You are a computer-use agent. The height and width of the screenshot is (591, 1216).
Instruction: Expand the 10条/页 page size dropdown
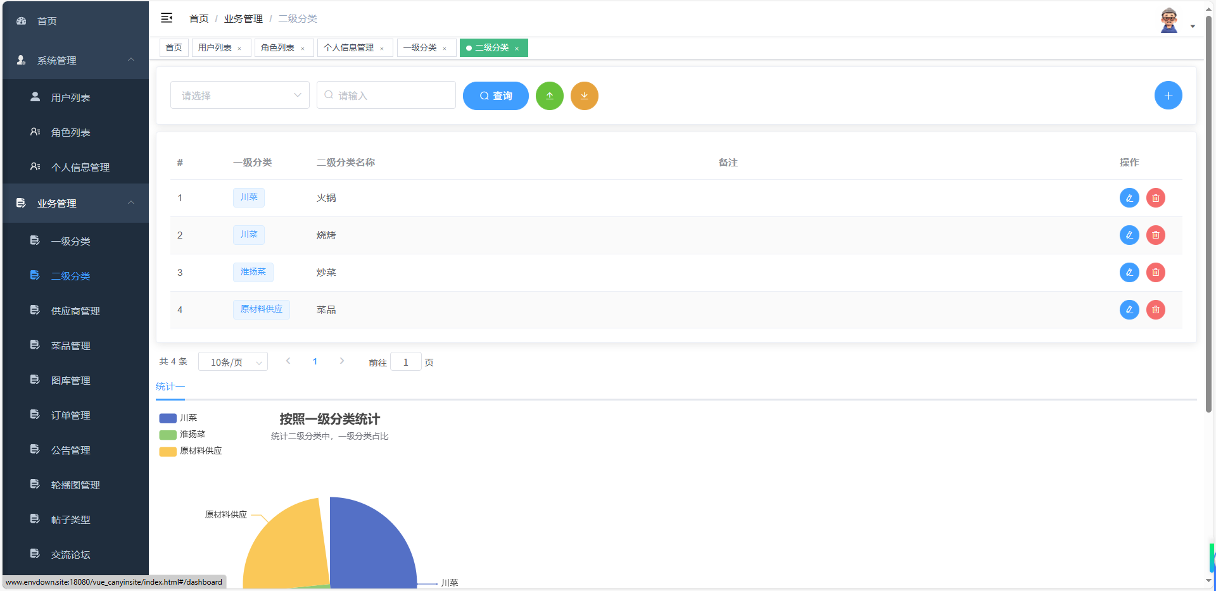point(232,361)
